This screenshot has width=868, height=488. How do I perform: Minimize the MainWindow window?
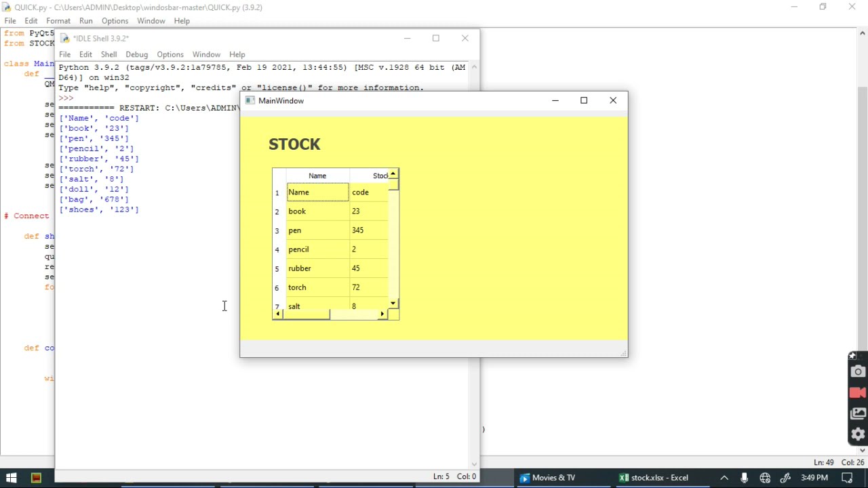click(555, 100)
